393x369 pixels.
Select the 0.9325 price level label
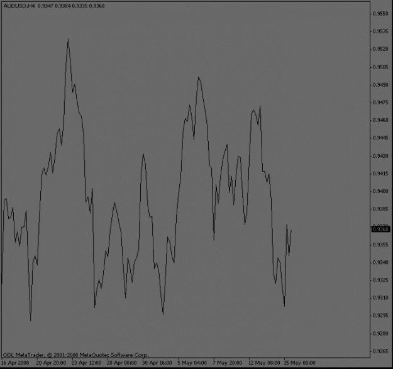tap(380, 280)
